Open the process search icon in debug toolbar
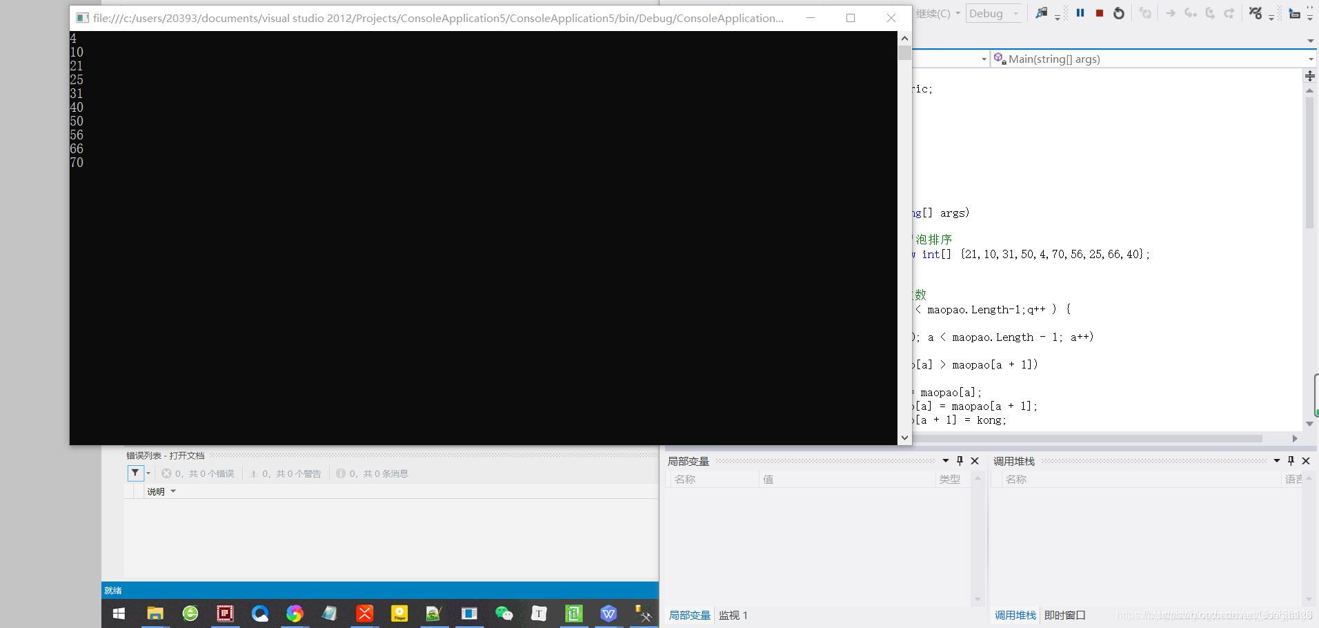The height and width of the screenshot is (628, 1319). [x=1041, y=13]
